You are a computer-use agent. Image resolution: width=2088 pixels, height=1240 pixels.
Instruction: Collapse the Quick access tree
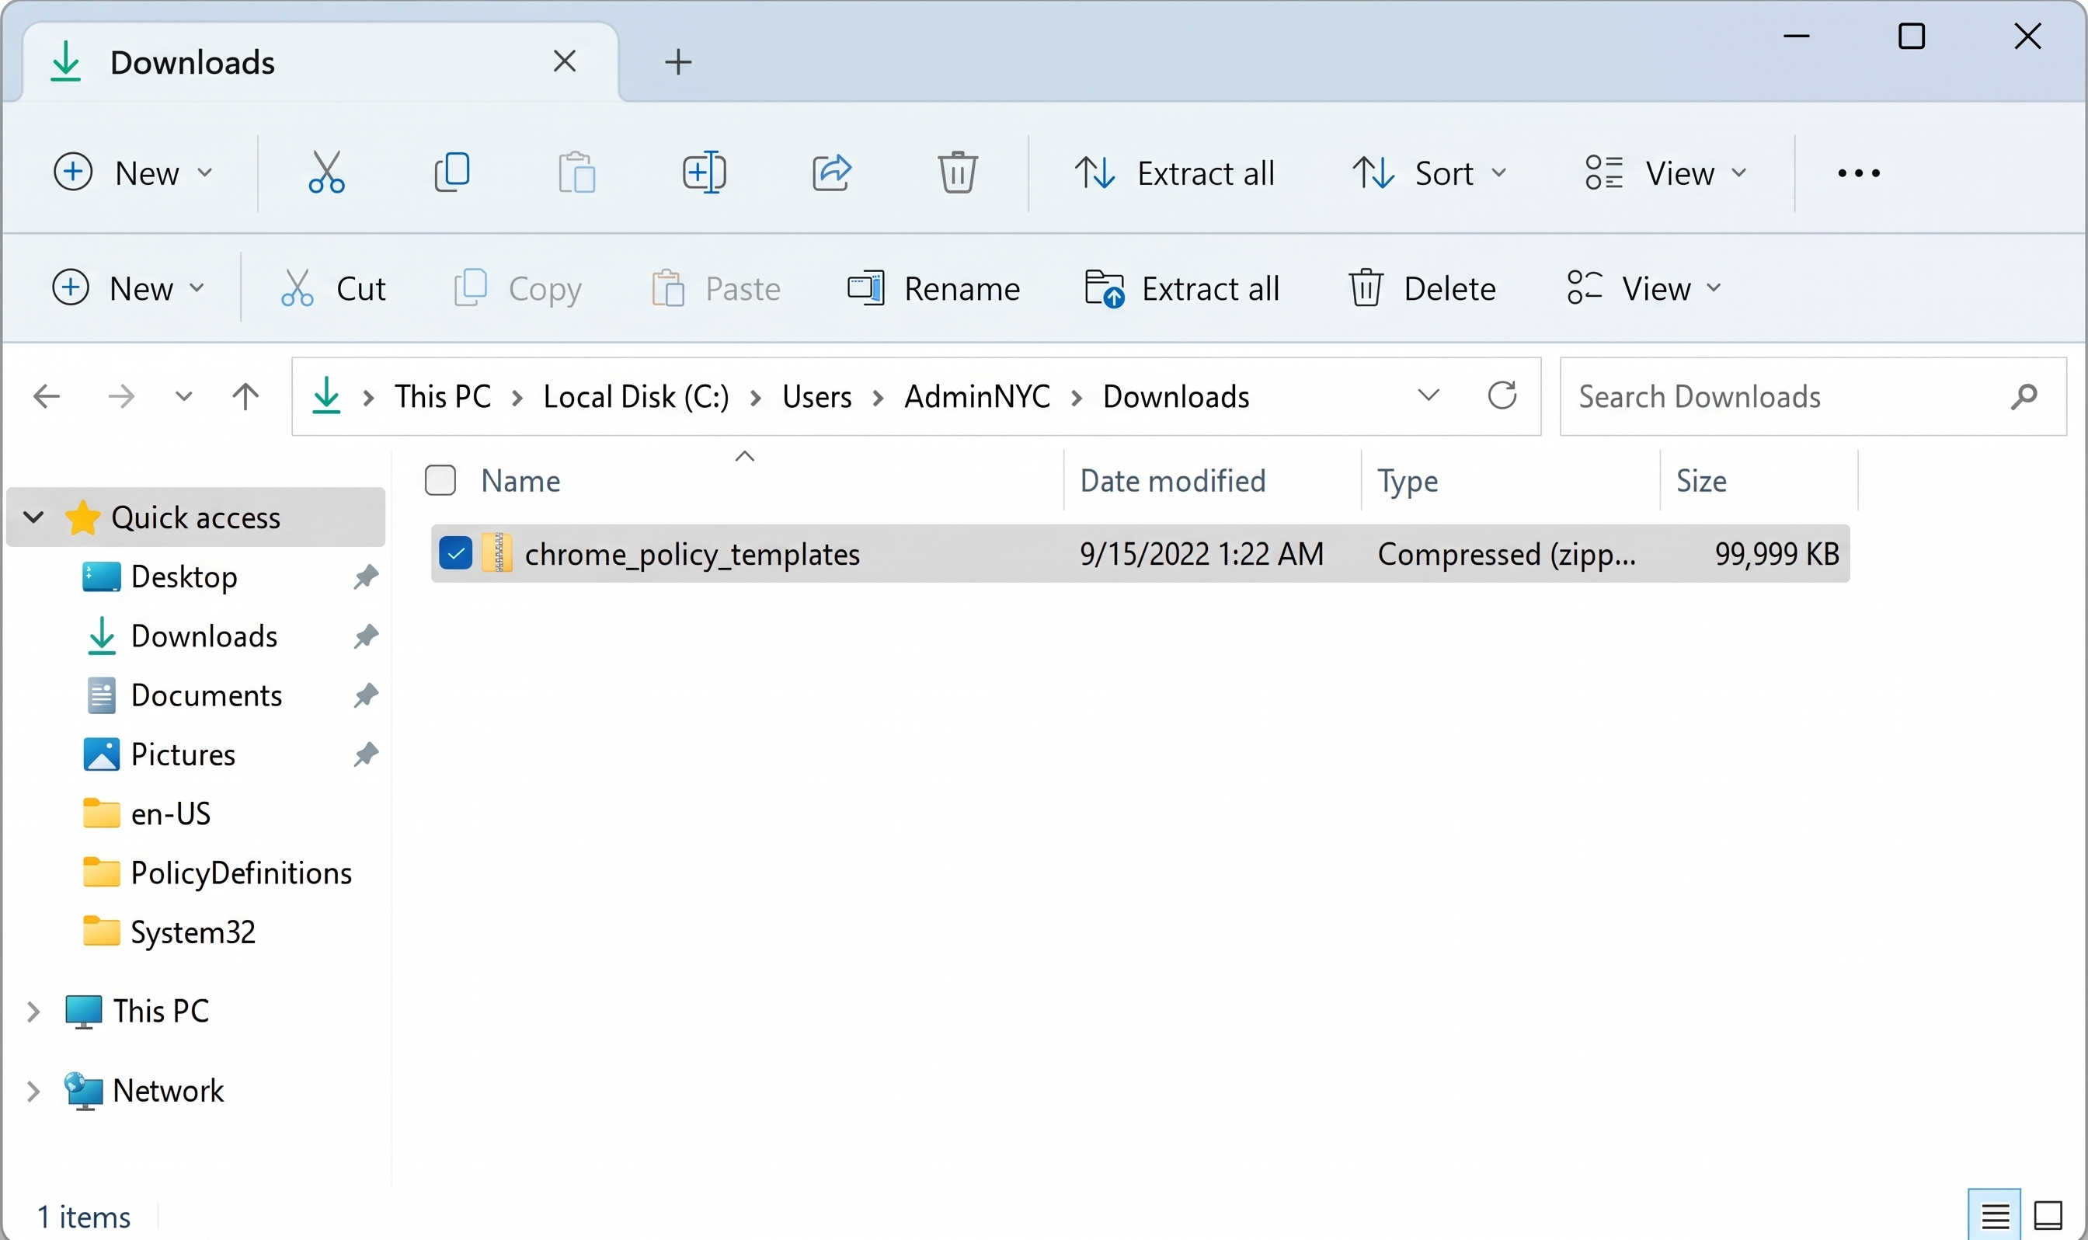[x=33, y=517]
